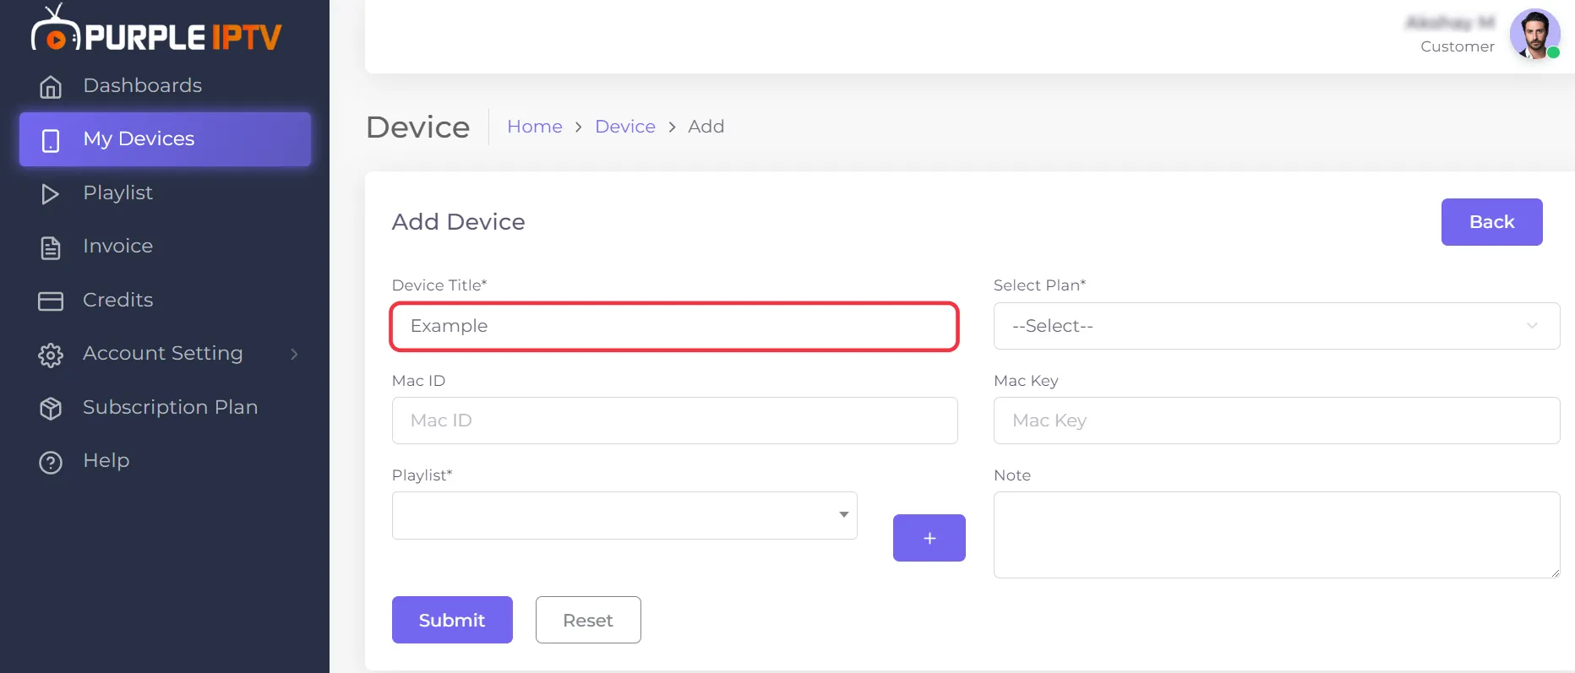Click the Dashboards home icon

click(x=51, y=86)
